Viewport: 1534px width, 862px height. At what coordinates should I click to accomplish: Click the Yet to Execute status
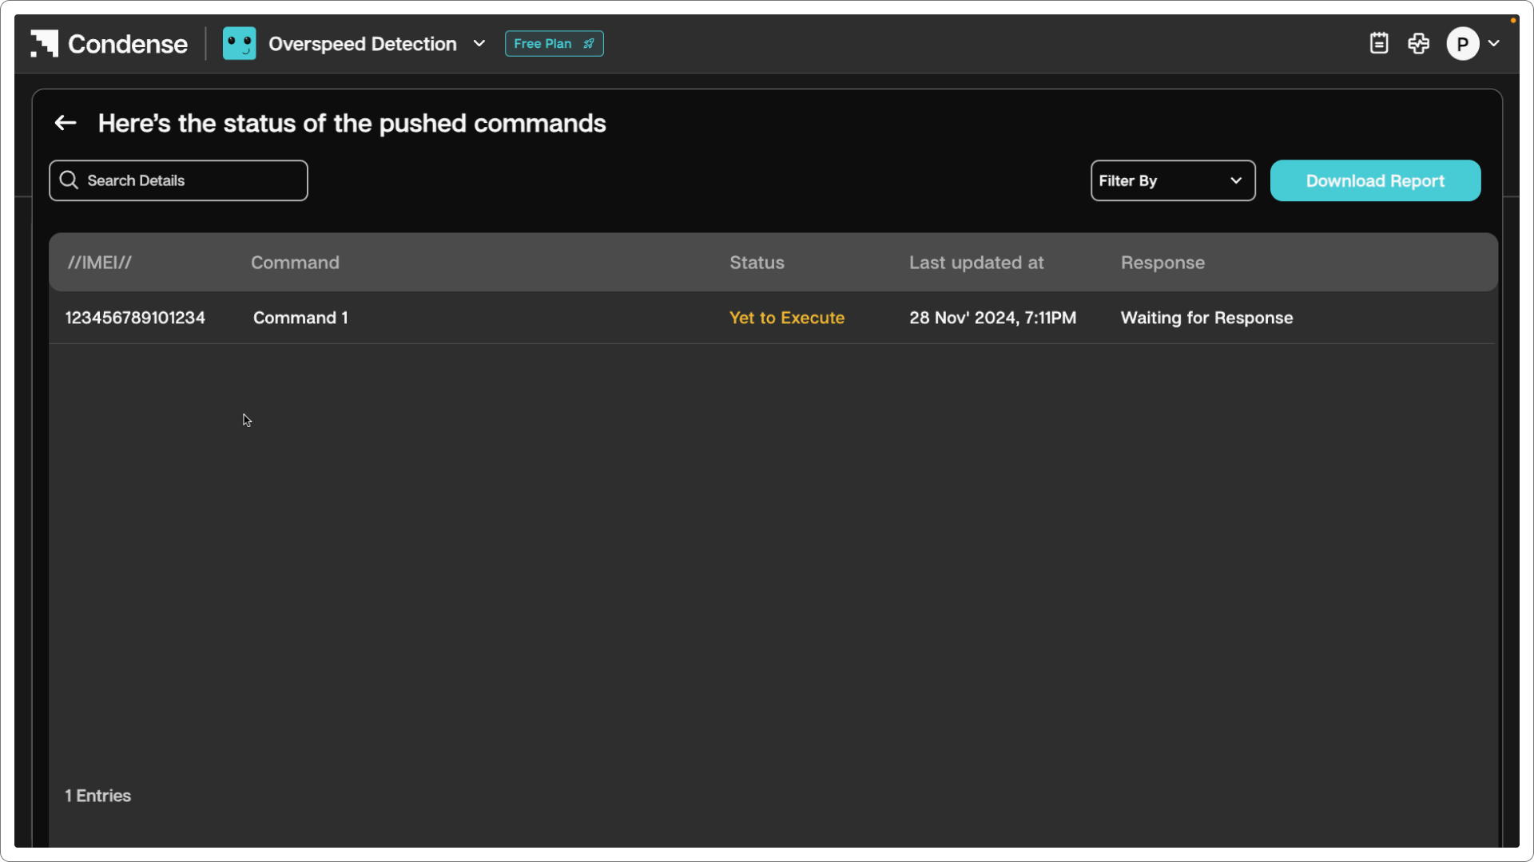(786, 318)
